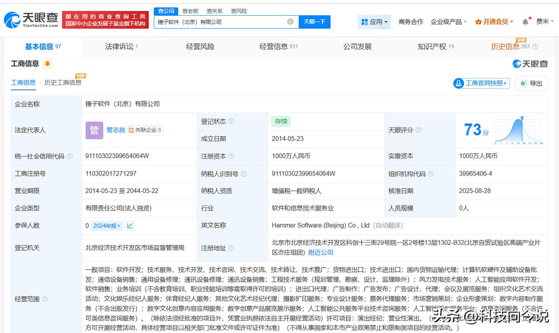
Task: Click registration number 110302017271297
Action: (111, 173)
